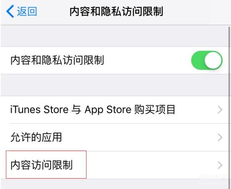231x189 pixels.
Task: Tap the chevron beside 允许的应用
Action: 220,138
